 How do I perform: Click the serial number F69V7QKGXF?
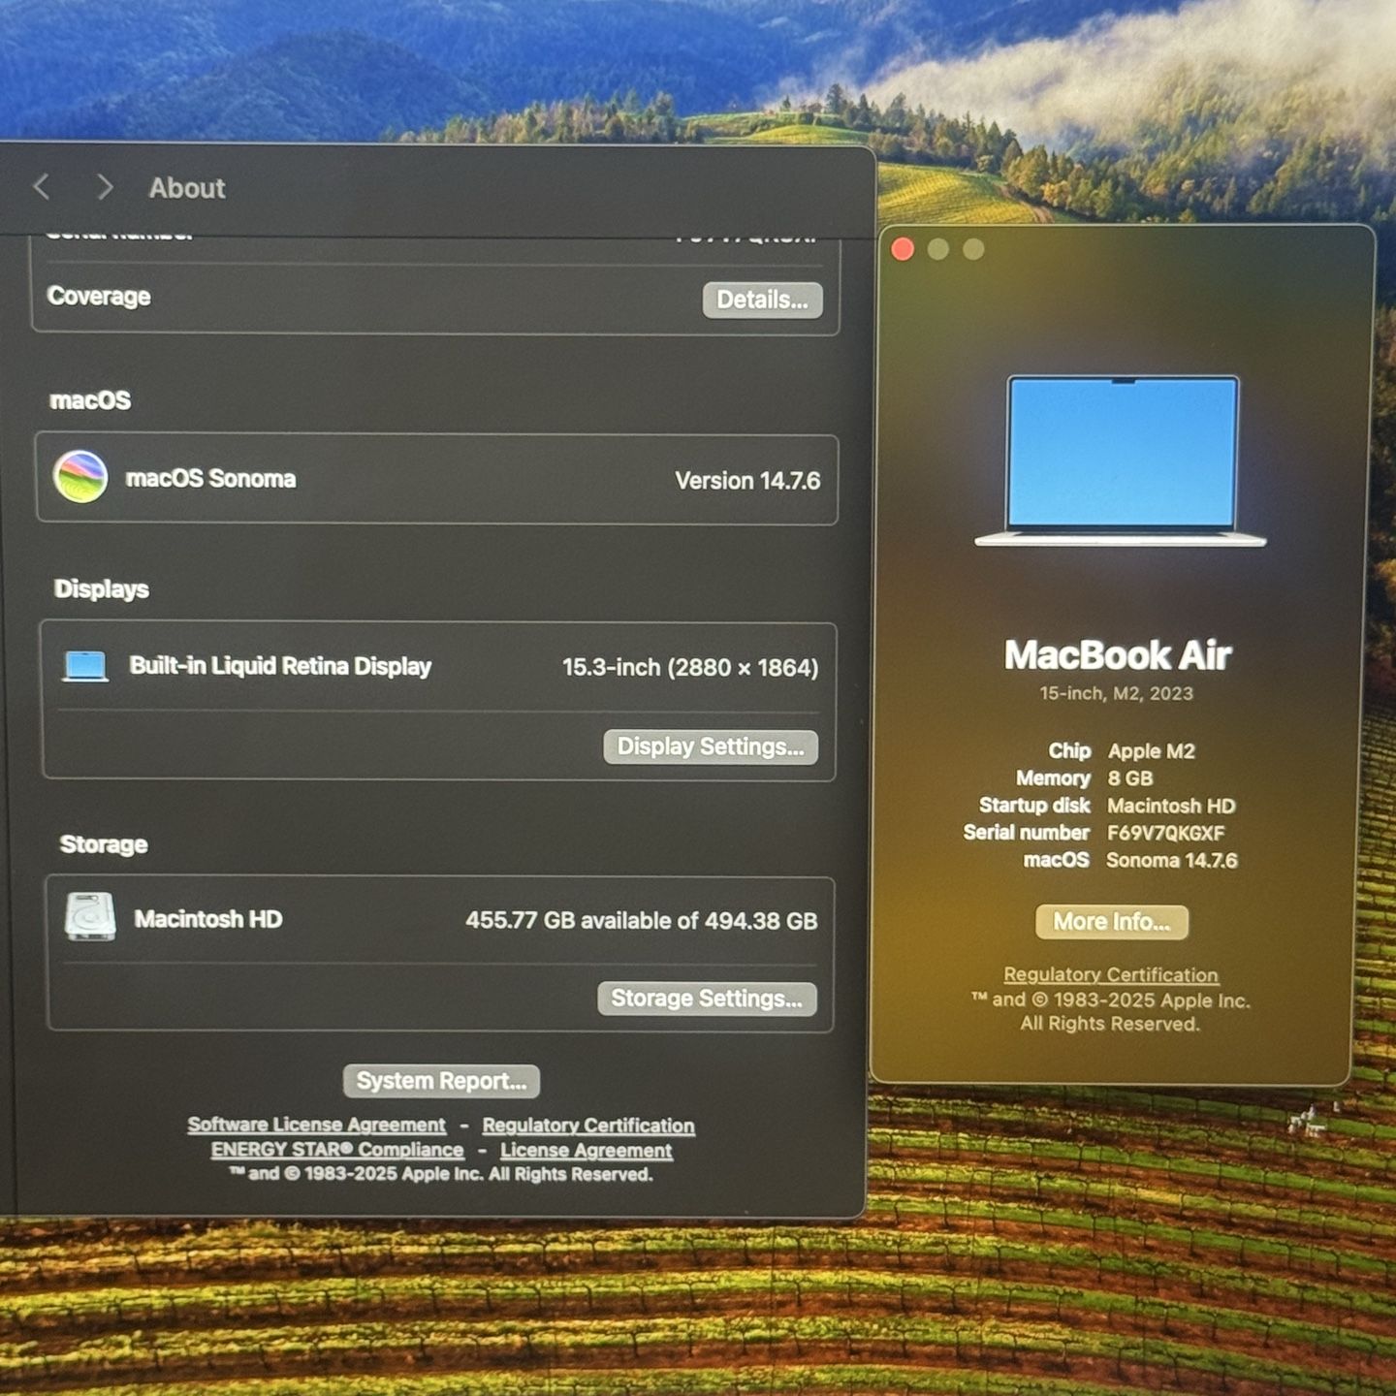point(1165,833)
